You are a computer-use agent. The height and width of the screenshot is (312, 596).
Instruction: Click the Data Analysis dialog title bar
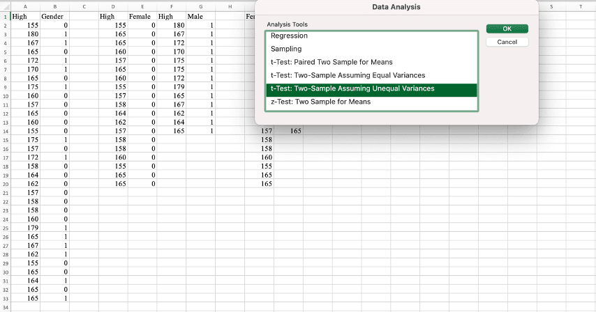pos(396,8)
